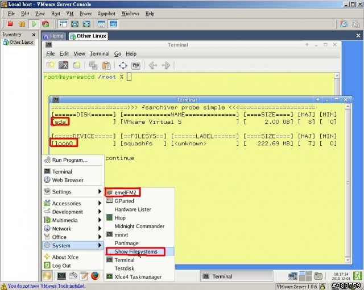Click the Terminal fullscreen arrows icon
This screenshot has width=364, height=290.
[123, 66]
